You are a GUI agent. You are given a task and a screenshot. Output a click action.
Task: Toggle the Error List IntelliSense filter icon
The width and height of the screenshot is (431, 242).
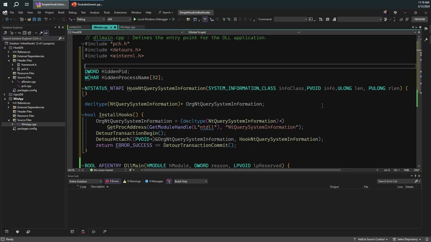coord(169,181)
